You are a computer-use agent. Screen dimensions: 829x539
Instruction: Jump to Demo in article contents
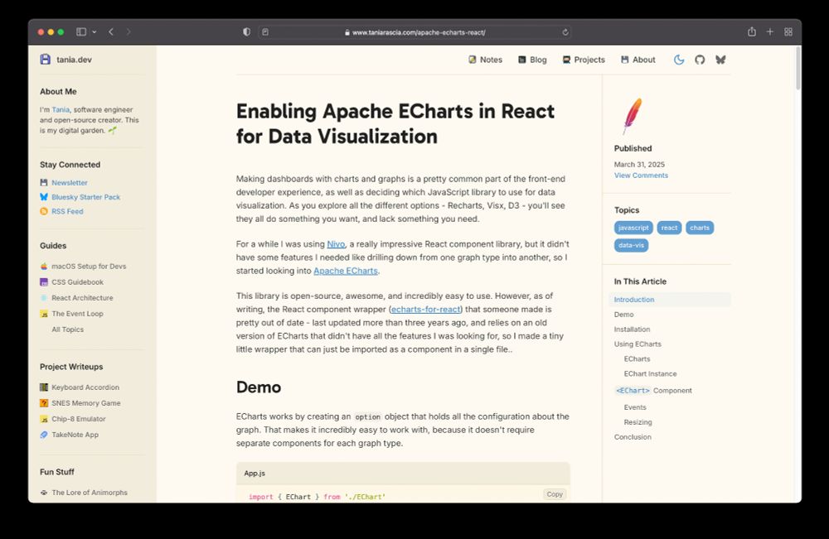(624, 314)
